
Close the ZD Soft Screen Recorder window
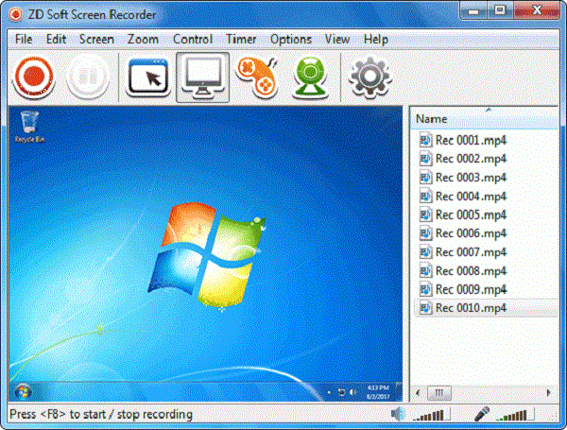pos(537,10)
